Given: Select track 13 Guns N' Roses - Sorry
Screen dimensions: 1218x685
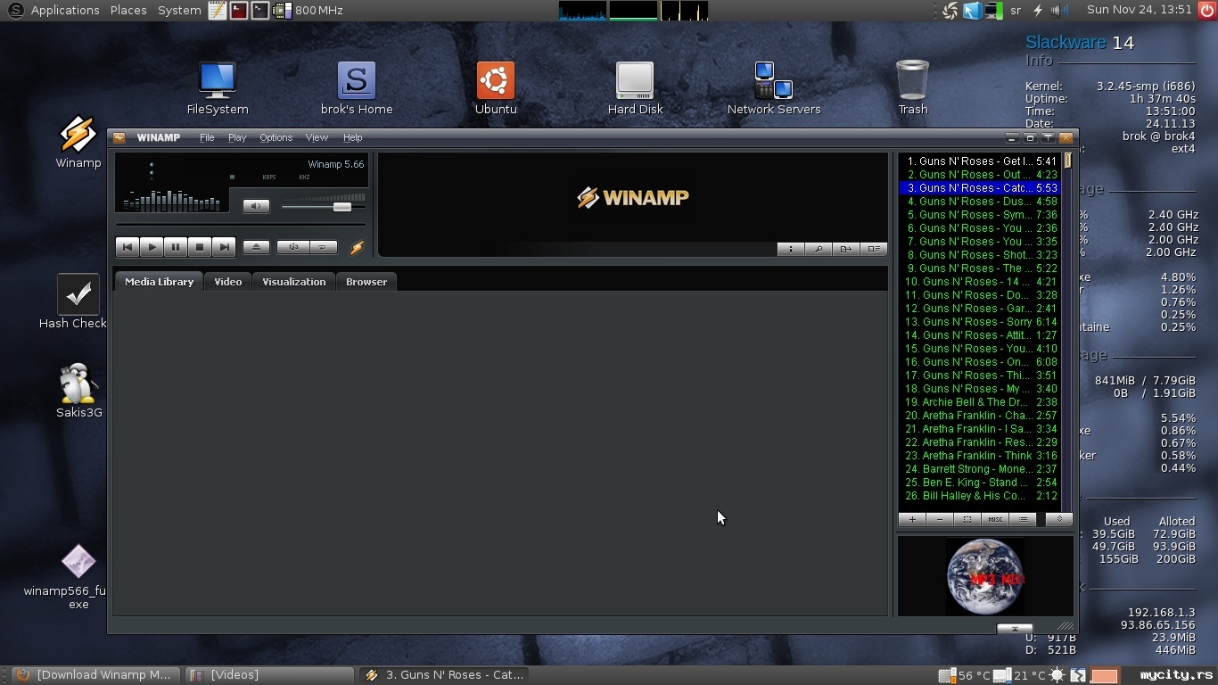Looking at the screenshot, I should (979, 322).
